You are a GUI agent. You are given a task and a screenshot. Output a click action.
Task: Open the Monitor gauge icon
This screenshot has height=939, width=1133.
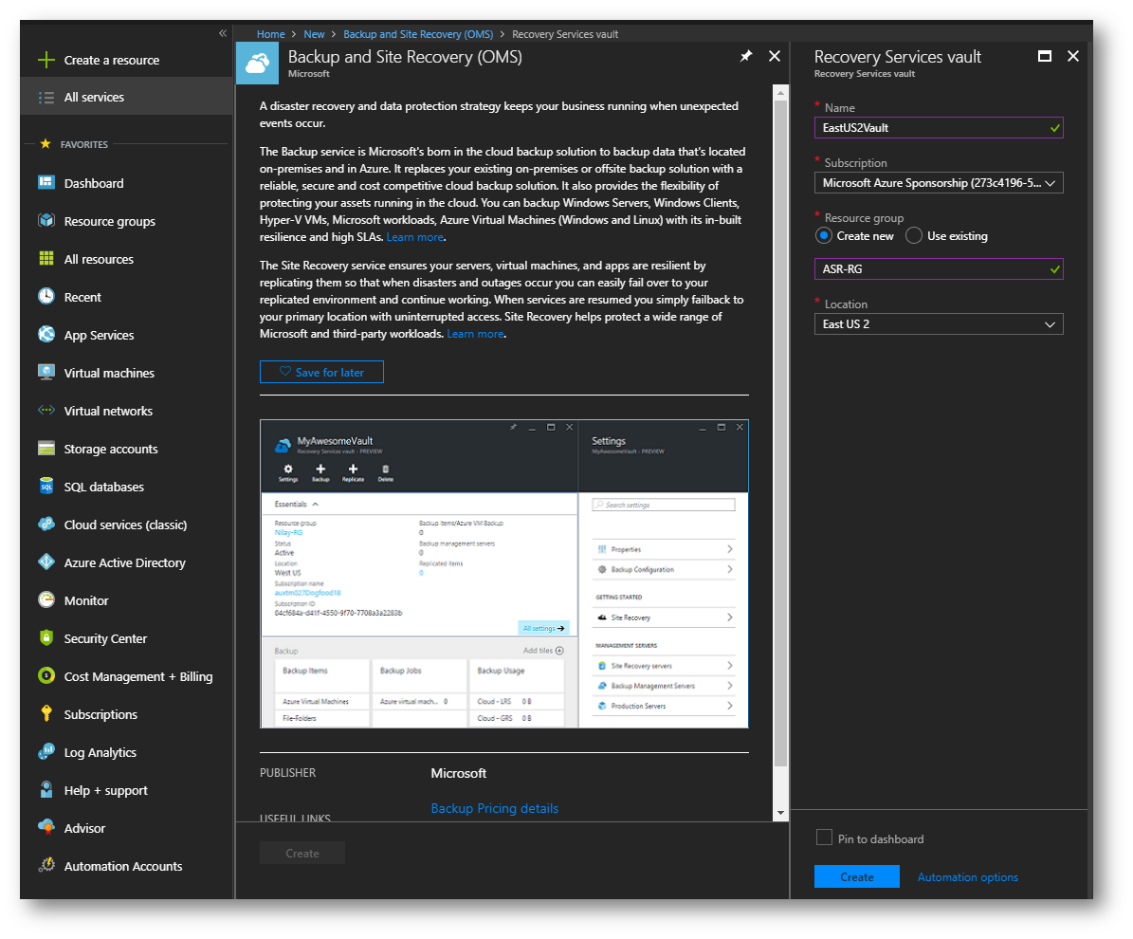click(x=46, y=600)
